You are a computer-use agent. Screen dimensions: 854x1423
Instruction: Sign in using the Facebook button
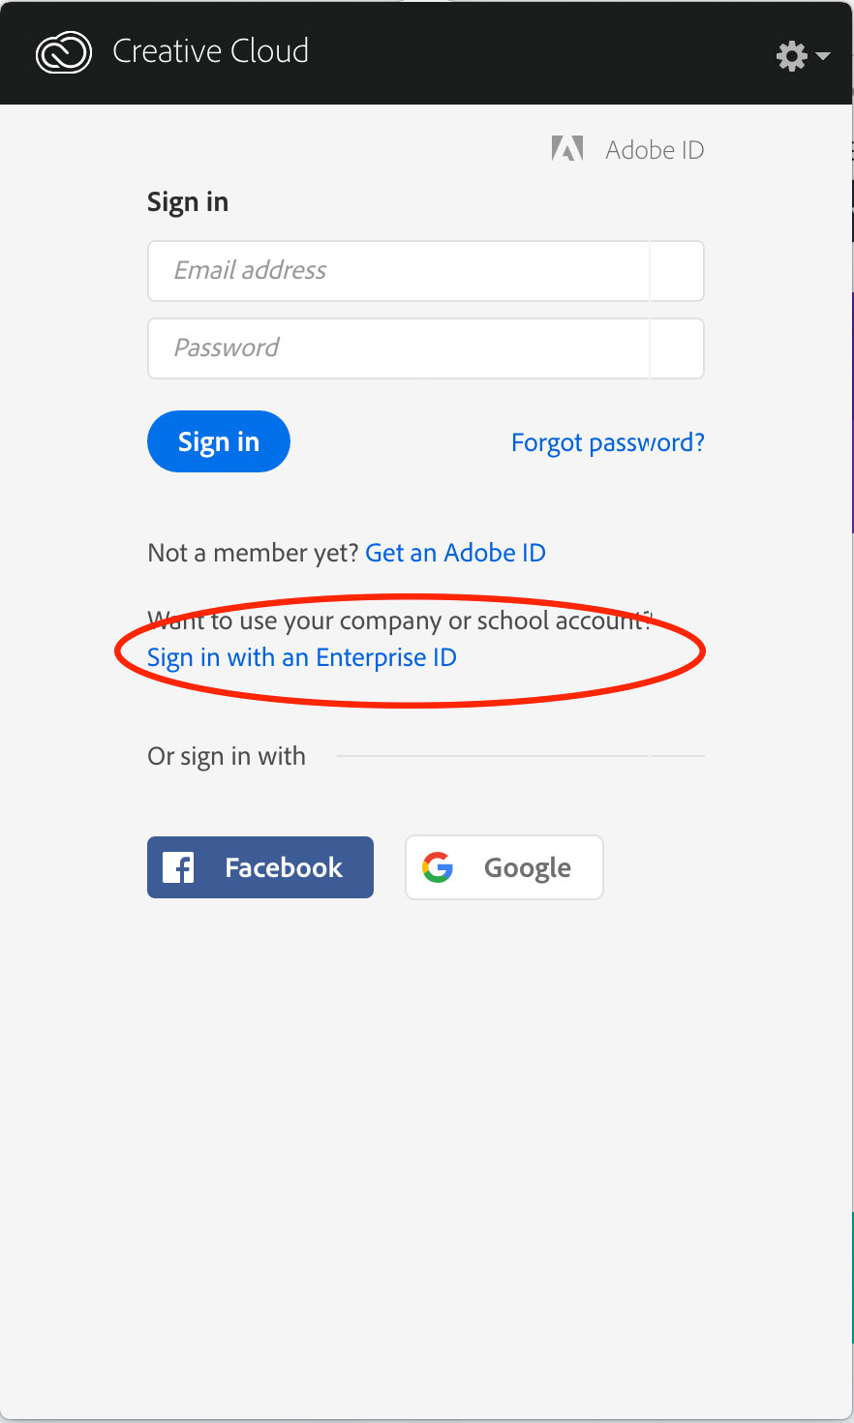(260, 867)
